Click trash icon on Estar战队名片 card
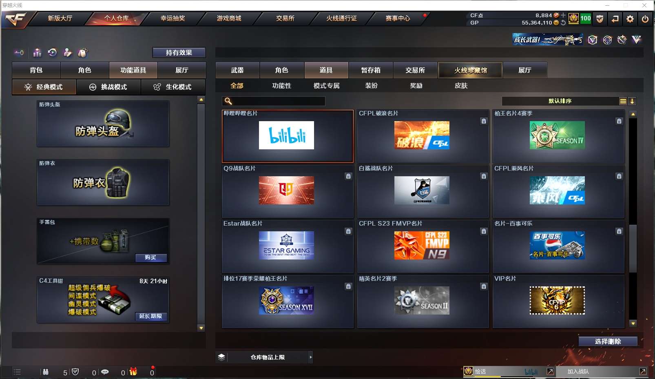This screenshot has height=379, width=655. point(348,231)
